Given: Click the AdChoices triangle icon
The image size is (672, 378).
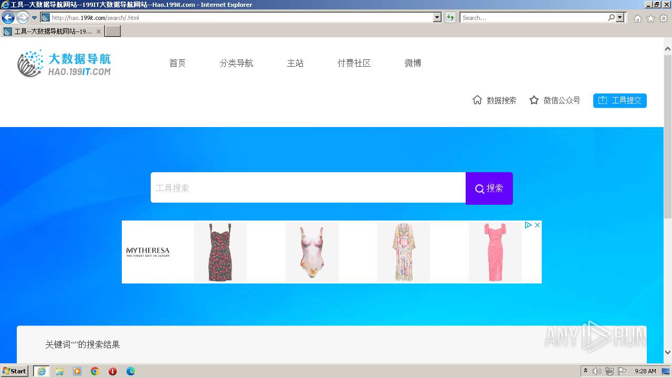Looking at the screenshot, I should pyautogui.click(x=528, y=225).
